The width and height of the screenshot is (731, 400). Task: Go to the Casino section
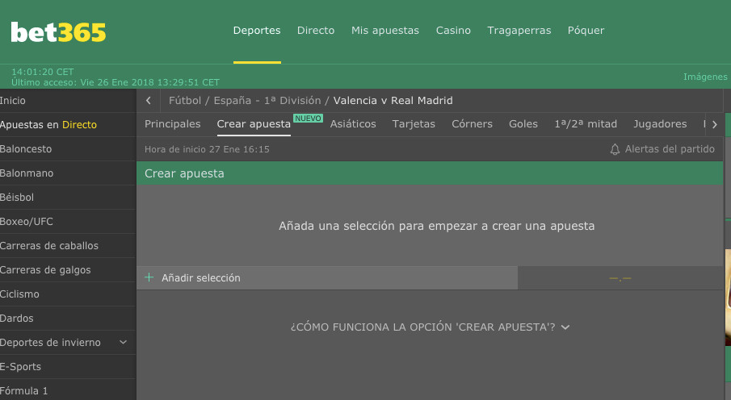pyautogui.click(x=453, y=31)
